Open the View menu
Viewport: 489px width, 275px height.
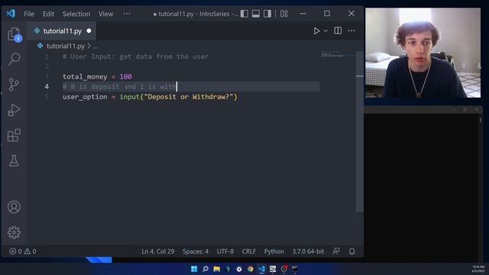tap(105, 14)
